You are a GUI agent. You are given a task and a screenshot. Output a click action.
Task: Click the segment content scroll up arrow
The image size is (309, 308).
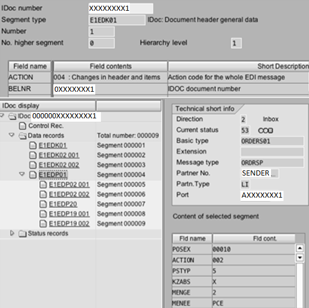point(300,248)
